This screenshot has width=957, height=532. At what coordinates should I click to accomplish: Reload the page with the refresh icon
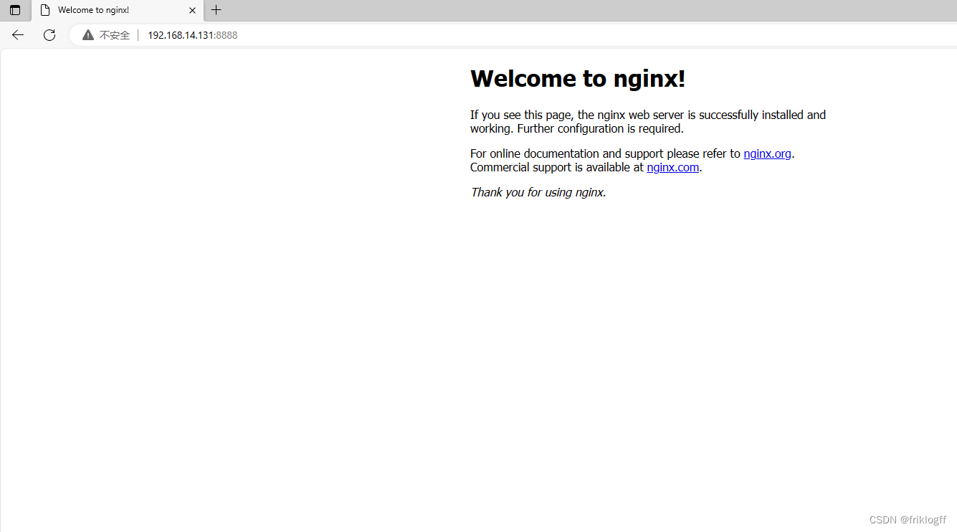click(49, 35)
